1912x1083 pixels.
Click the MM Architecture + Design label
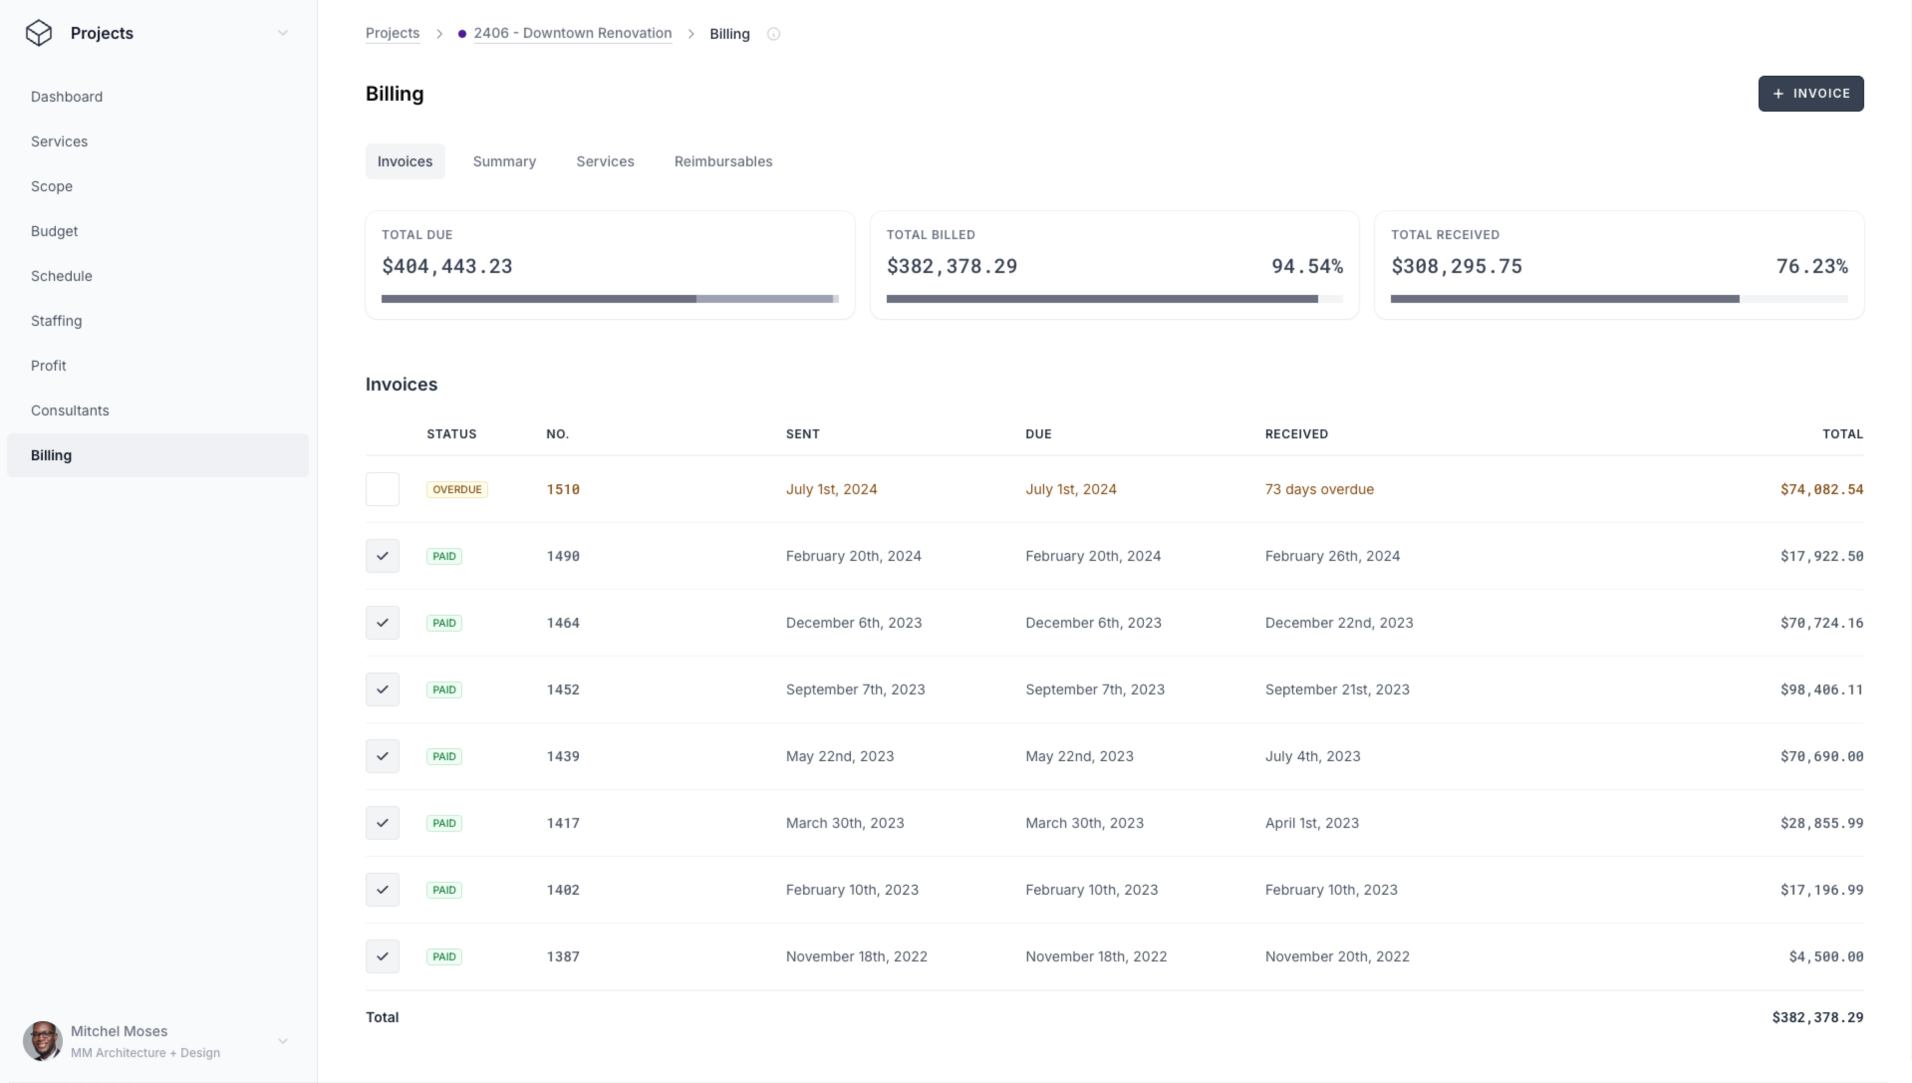tap(145, 1053)
